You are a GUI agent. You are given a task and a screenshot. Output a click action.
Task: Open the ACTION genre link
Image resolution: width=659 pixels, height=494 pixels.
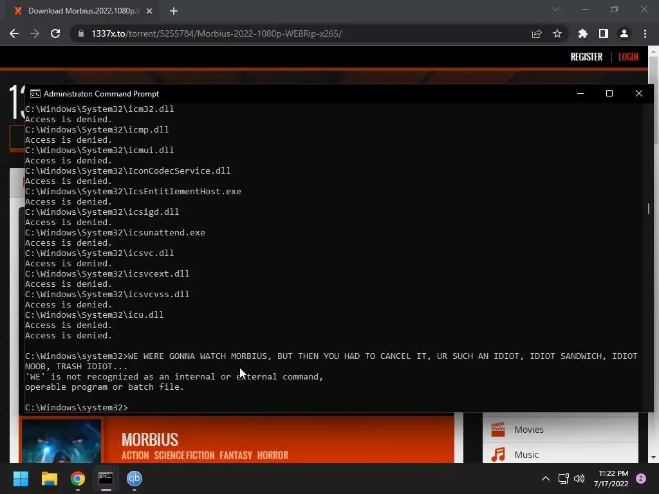(135, 455)
